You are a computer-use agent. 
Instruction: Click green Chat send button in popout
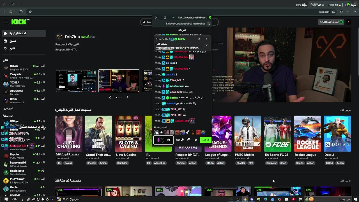pos(206,140)
